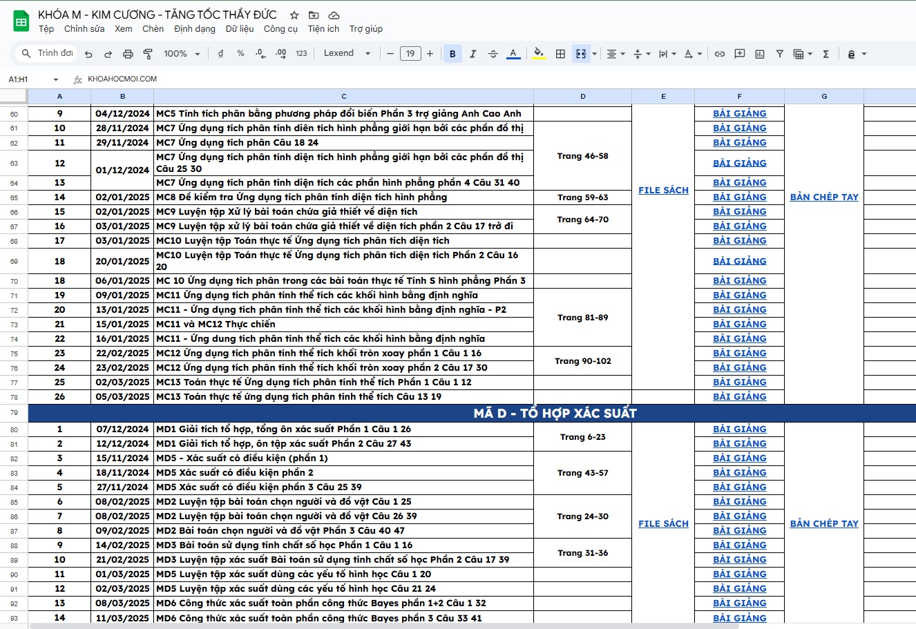The width and height of the screenshot is (916, 629).
Task: Open the Định dạng menu
Action: [195, 29]
